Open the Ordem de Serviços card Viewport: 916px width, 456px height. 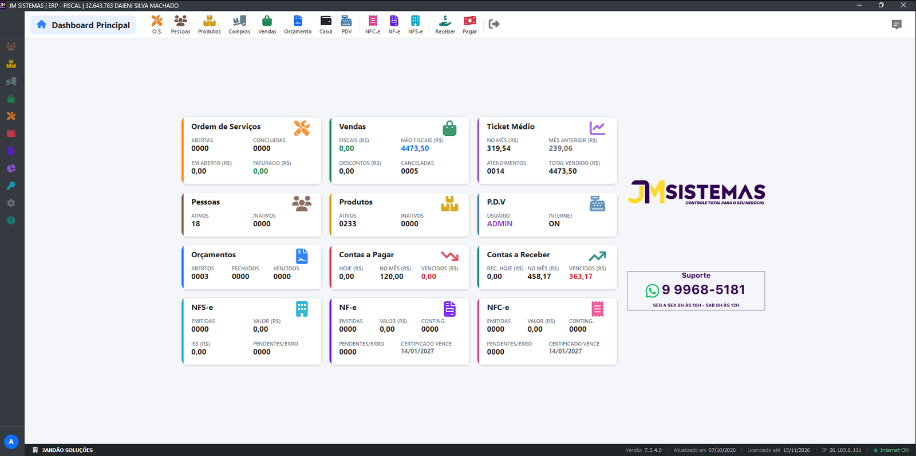(251, 151)
